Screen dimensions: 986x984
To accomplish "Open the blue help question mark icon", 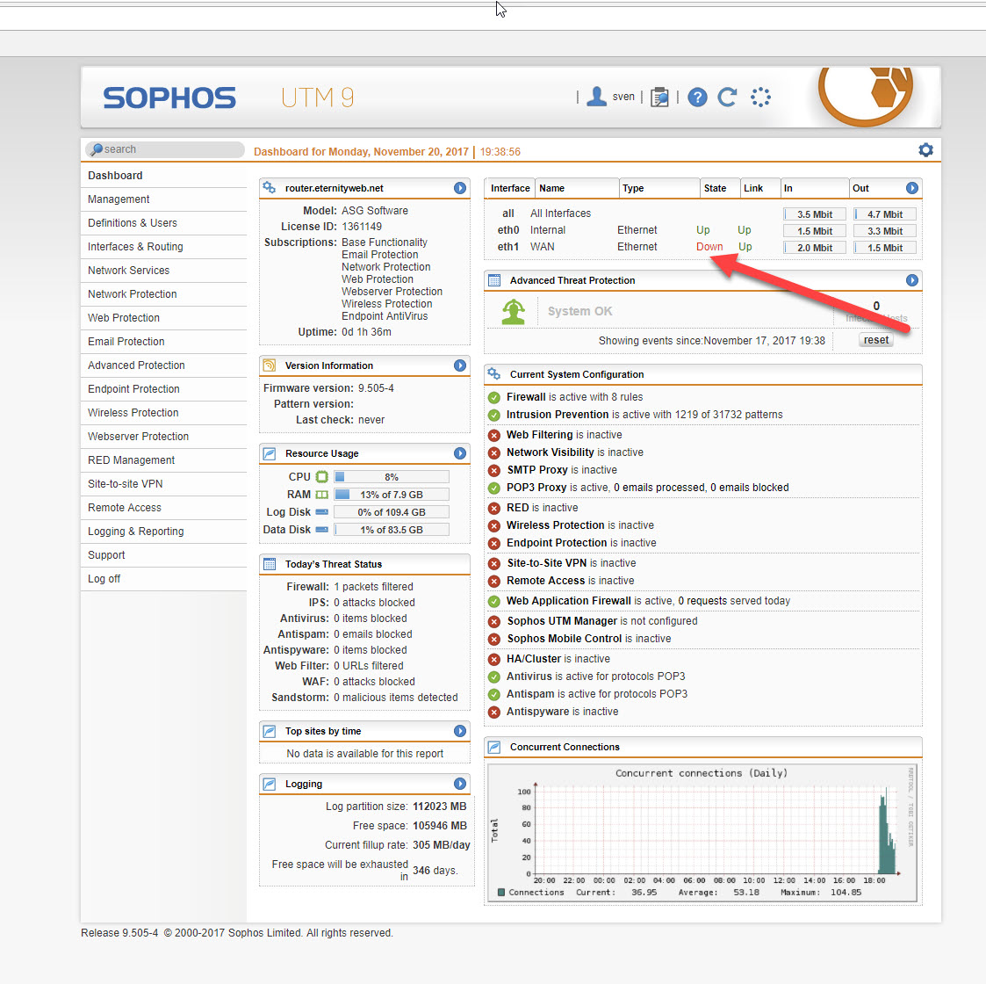I will click(x=697, y=97).
